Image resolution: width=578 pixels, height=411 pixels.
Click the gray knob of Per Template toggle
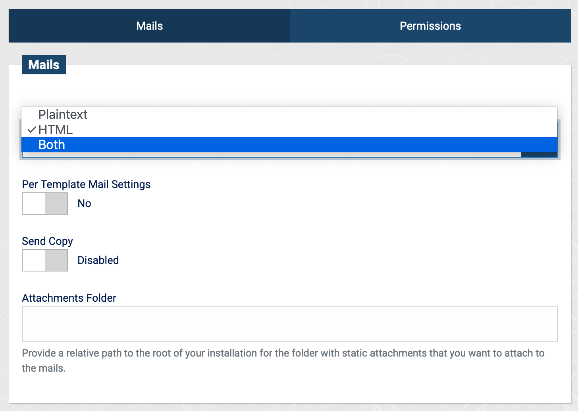56,204
